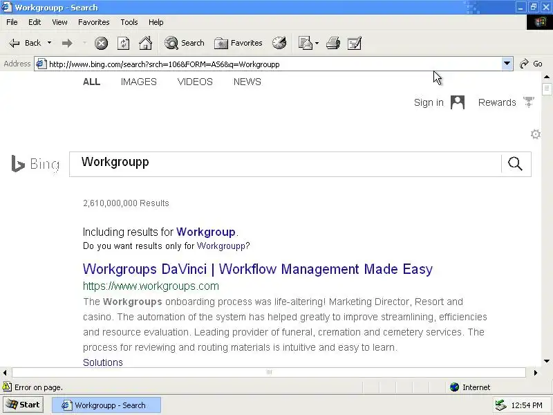Click the IE icon in title bar

pyautogui.click(x=7, y=7)
